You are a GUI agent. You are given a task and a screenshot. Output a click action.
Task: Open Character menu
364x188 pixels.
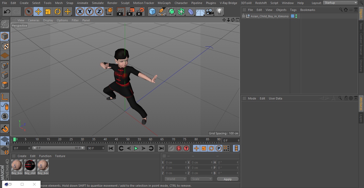(181, 3)
